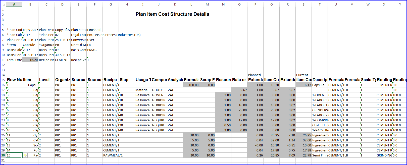This screenshot has height=165, width=407.
Task: Select the 'GRINDING' routing cell in row 30
Action: coord(384,155)
